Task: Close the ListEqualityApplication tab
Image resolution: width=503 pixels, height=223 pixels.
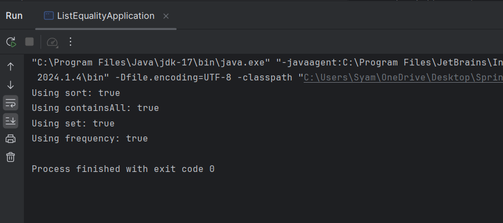Action: (x=166, y=16)
